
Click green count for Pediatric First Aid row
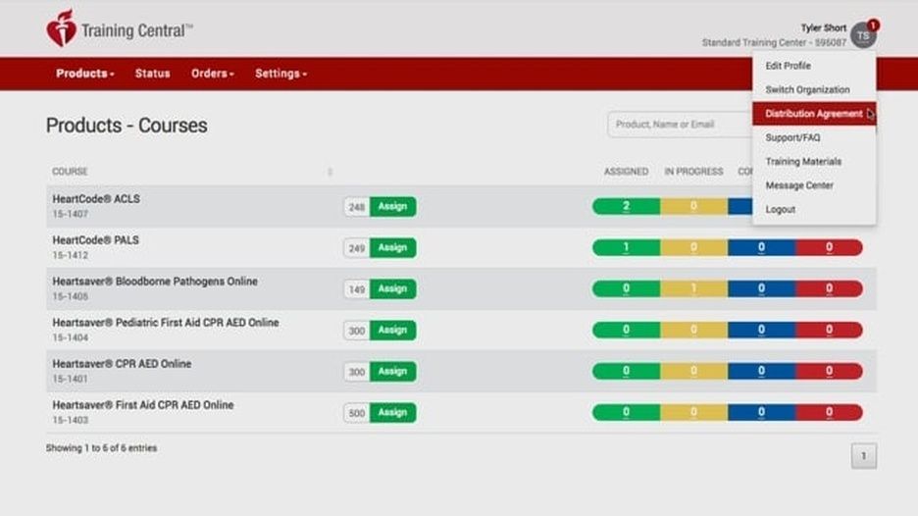tap(627, 330)
